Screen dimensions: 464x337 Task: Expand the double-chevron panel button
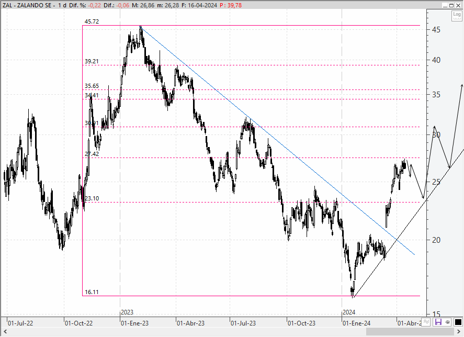point(426,322)
